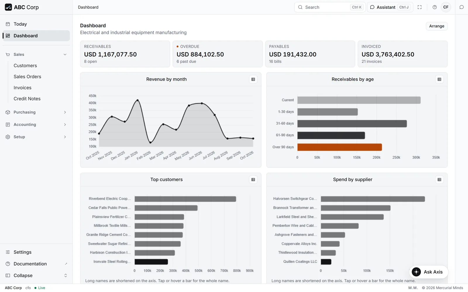Open Sales Orders page
This screenshot has height=292, width=468.
click(27, 77)
